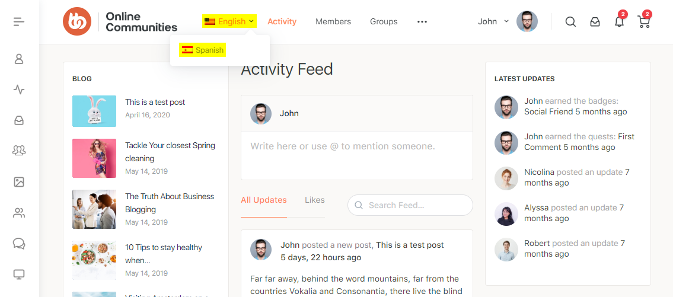
Task: Expand the English language dropdown
Action: pos(229,21)
